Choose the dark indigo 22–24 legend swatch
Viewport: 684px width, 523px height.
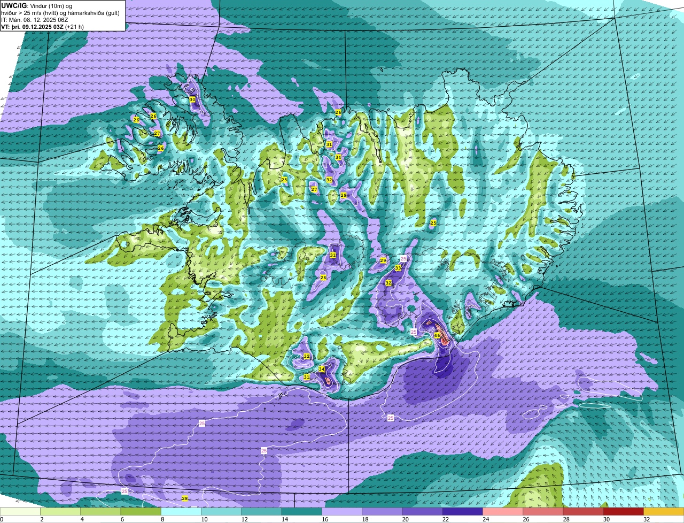click(x=463, y=512)
